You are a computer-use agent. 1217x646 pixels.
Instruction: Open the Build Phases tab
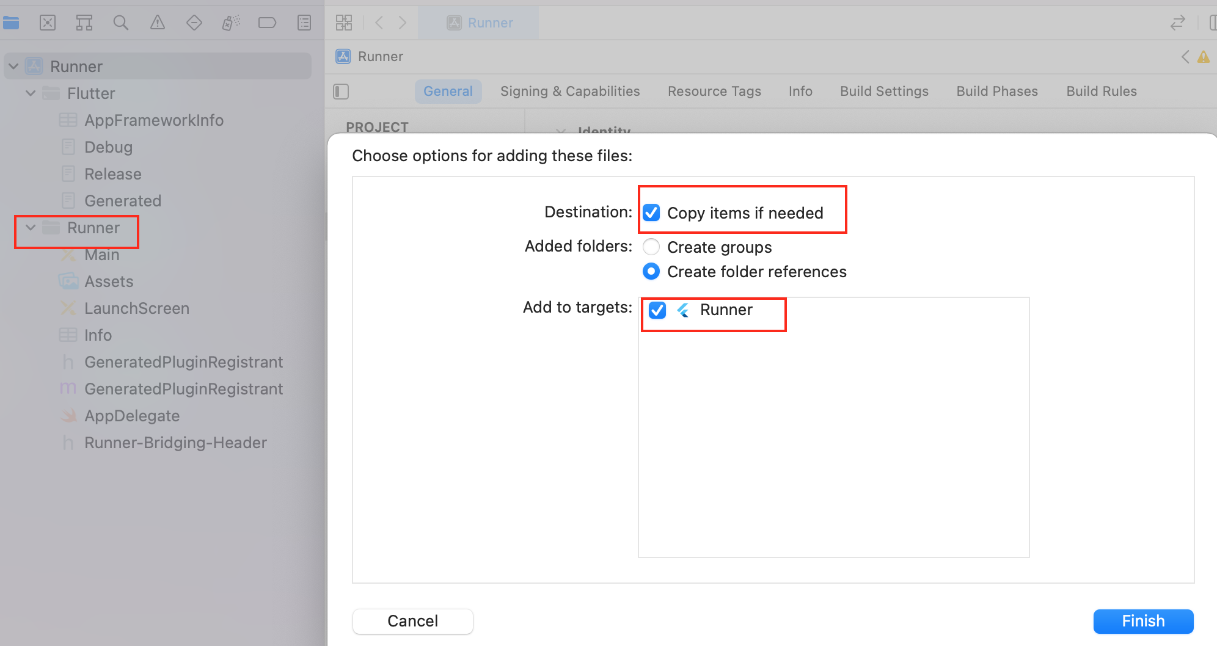[997, 92]
